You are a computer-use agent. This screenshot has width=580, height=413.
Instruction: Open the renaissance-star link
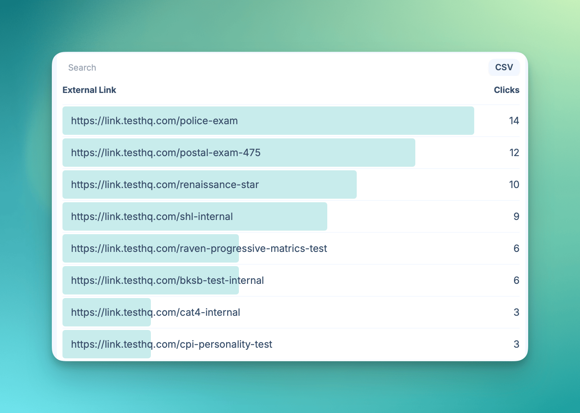[165, 185]
